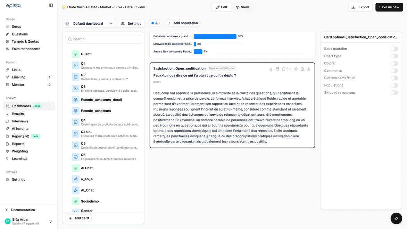Enable the Comments option
This screenshot has width=407, height=229.
(x=394, y=71)
